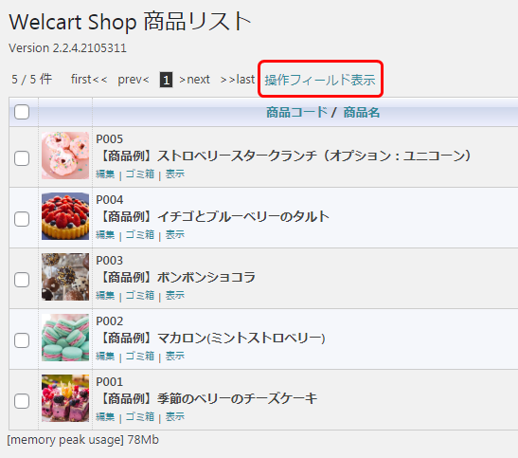Open the berry tart thumbnail of P004
Screen dimensions: 518x458
(65, 216)
